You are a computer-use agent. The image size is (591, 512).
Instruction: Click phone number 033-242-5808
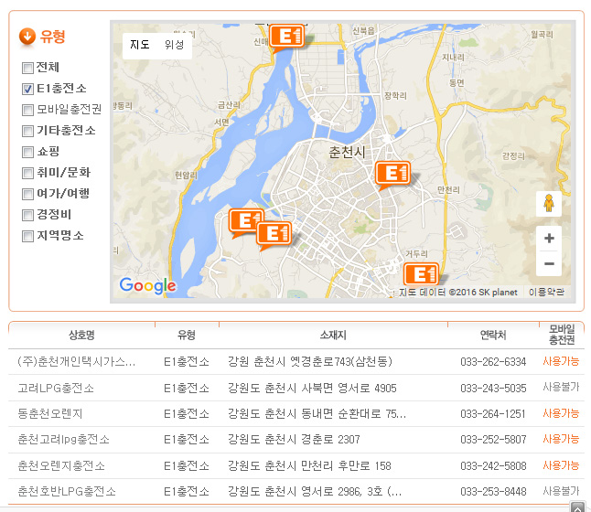coord(493,465)
